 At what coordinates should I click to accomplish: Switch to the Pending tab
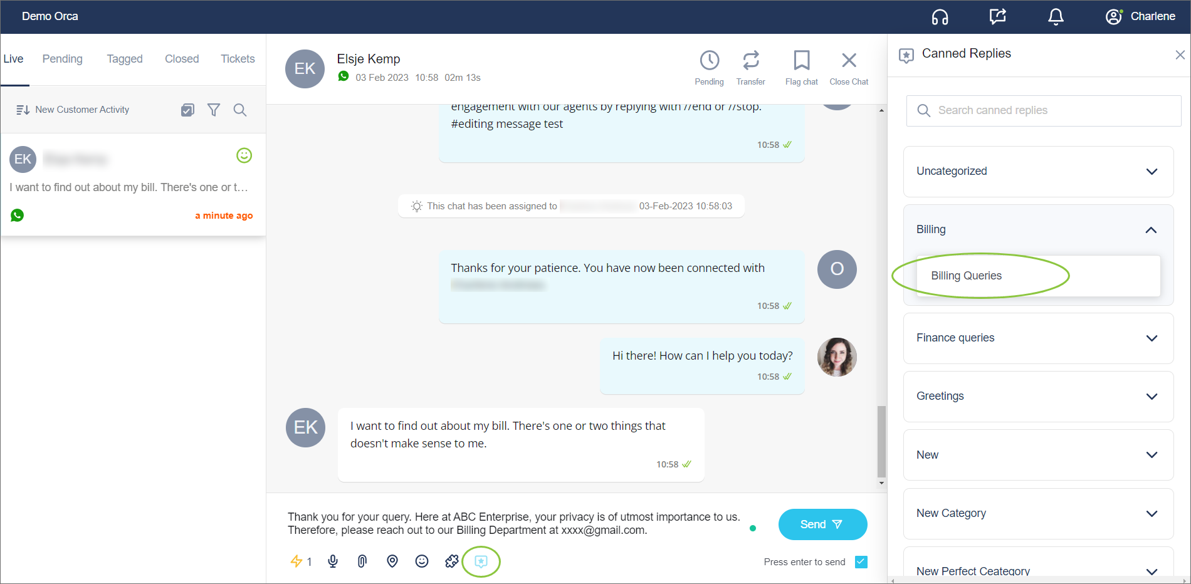pyautogui.click(x=62, y=59)
